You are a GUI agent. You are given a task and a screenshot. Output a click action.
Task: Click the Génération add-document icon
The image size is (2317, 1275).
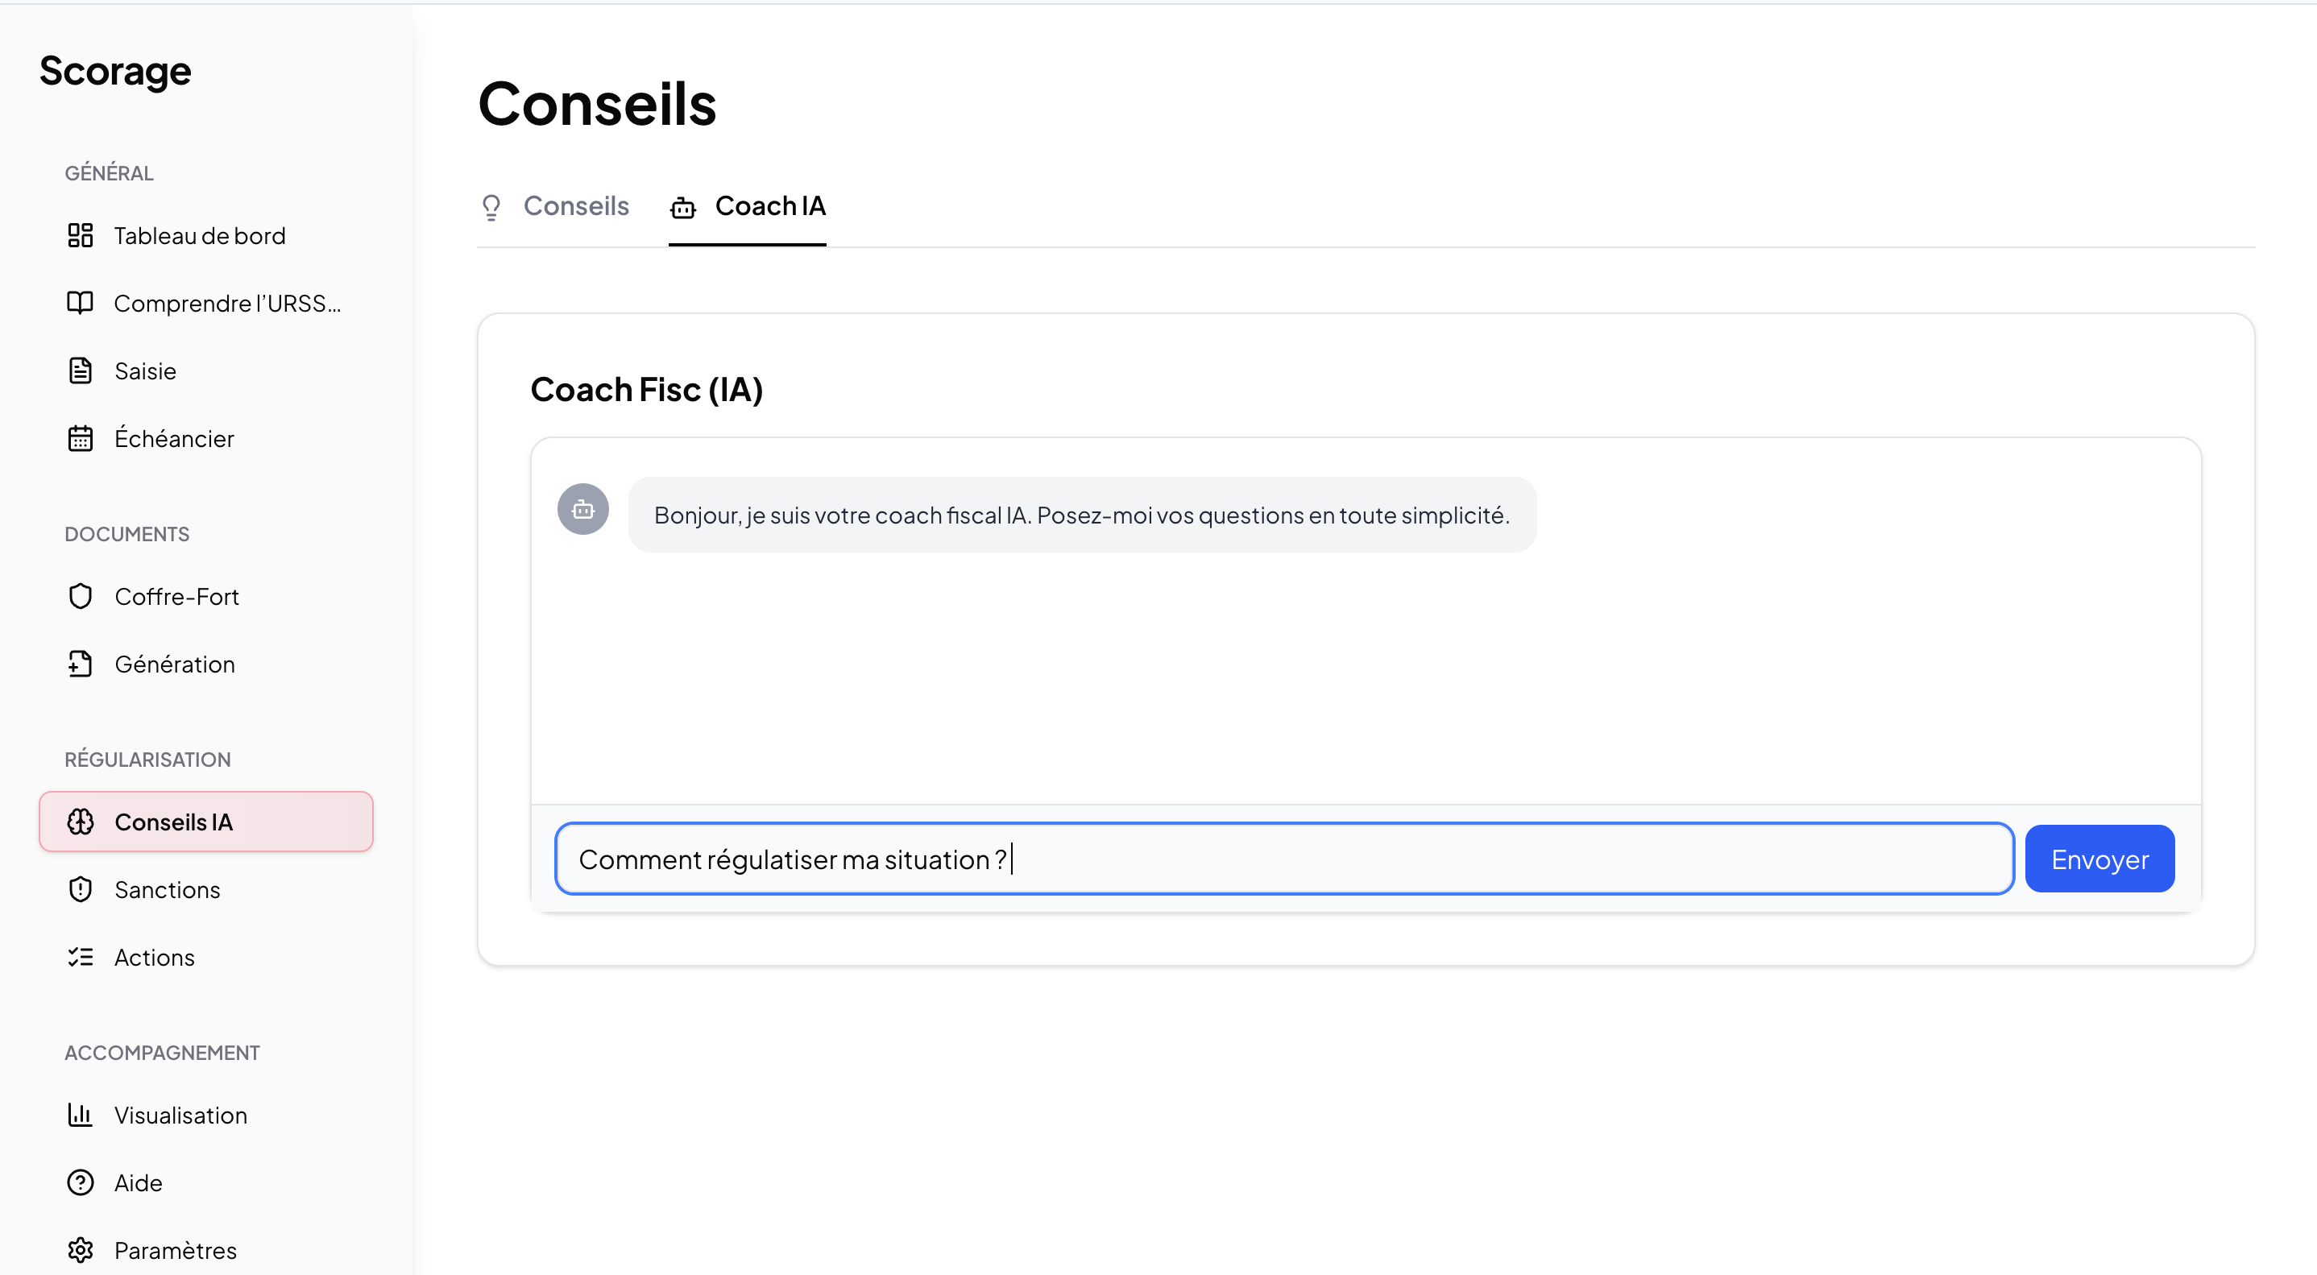(x=81, y=664)
